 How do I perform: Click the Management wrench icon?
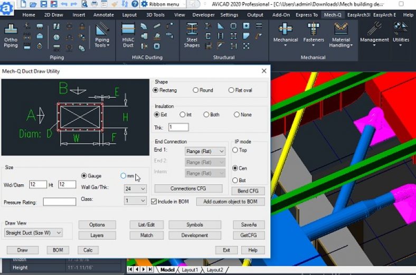tap(374, 30)
